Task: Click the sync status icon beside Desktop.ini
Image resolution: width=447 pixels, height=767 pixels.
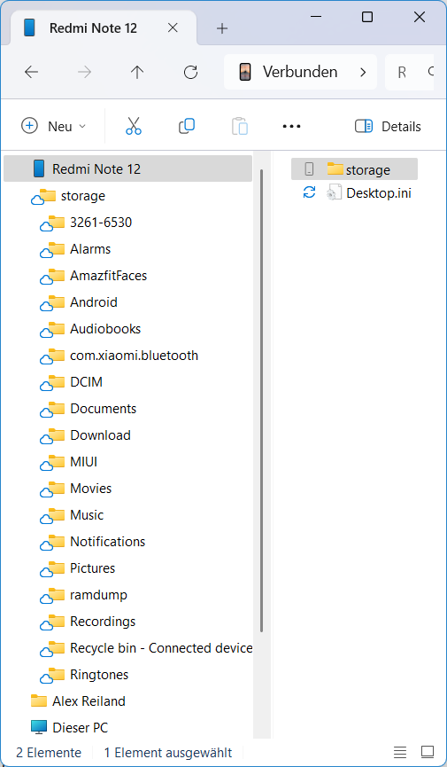Action: [309, 192]
